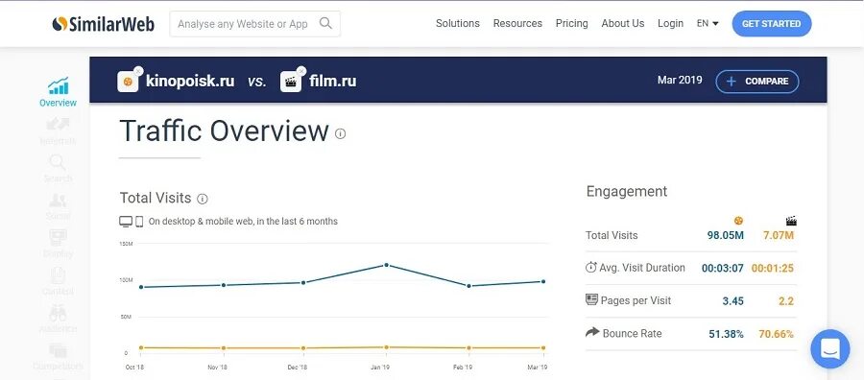Screen dimensions: 864x380
Task: Open the Search sidebar section
Action: [x=58, y=169]
